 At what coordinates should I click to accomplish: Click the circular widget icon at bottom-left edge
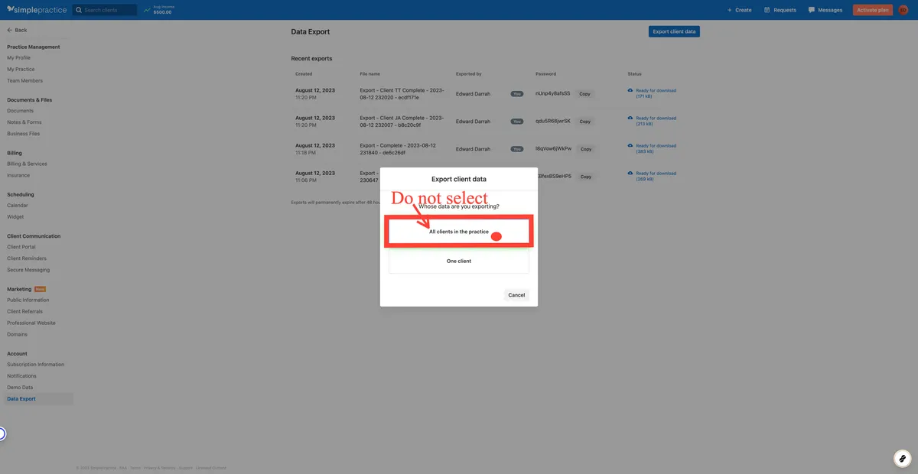coord(2,433)
